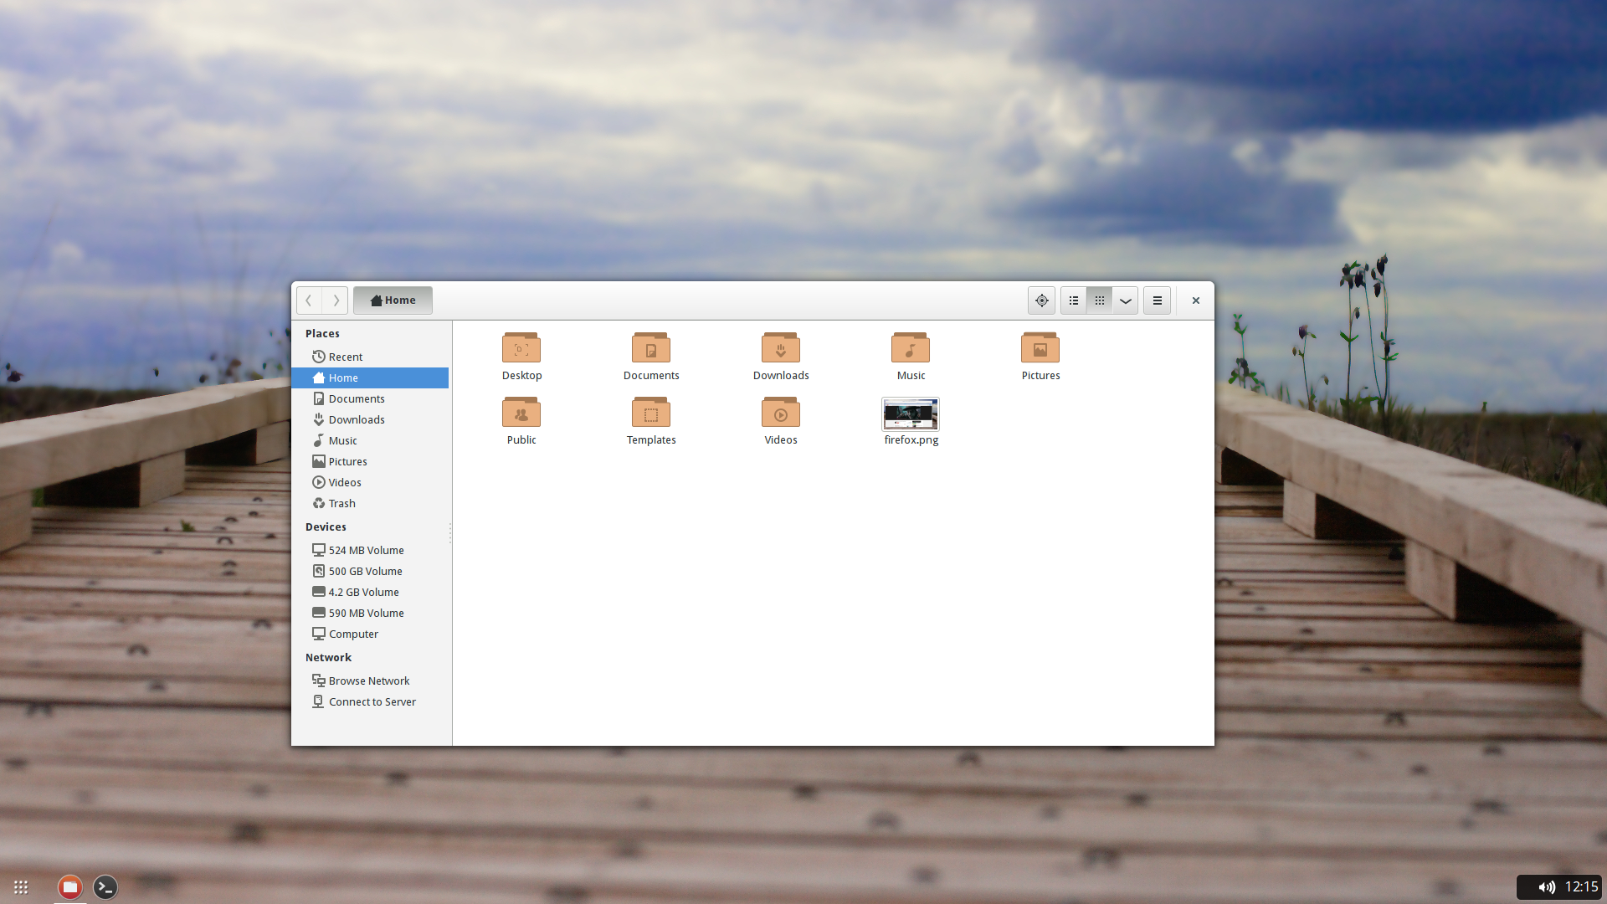
Task: Select the 590 MB Volume device
Action: coord(370,613)
